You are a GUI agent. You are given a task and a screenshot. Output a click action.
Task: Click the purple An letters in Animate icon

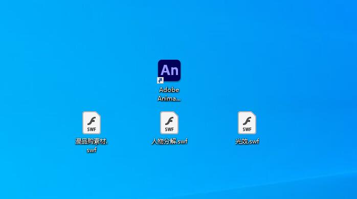pos(169,70)
